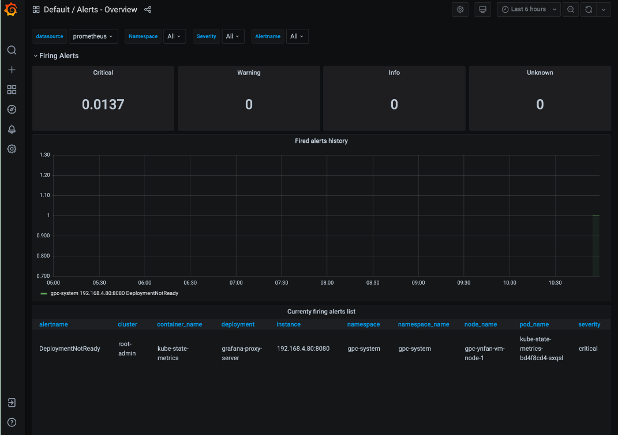Open dashboard settings with the top gear icon
This screenshot has width=618, height=435.
pos(460,9)
